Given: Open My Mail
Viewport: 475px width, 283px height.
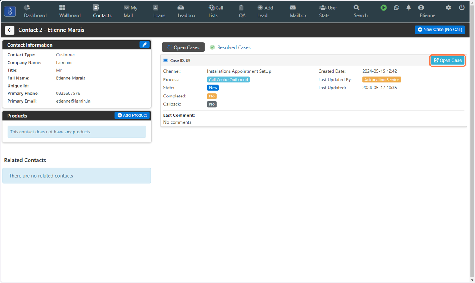Looking at the screenshot, I should pos(131,11).
